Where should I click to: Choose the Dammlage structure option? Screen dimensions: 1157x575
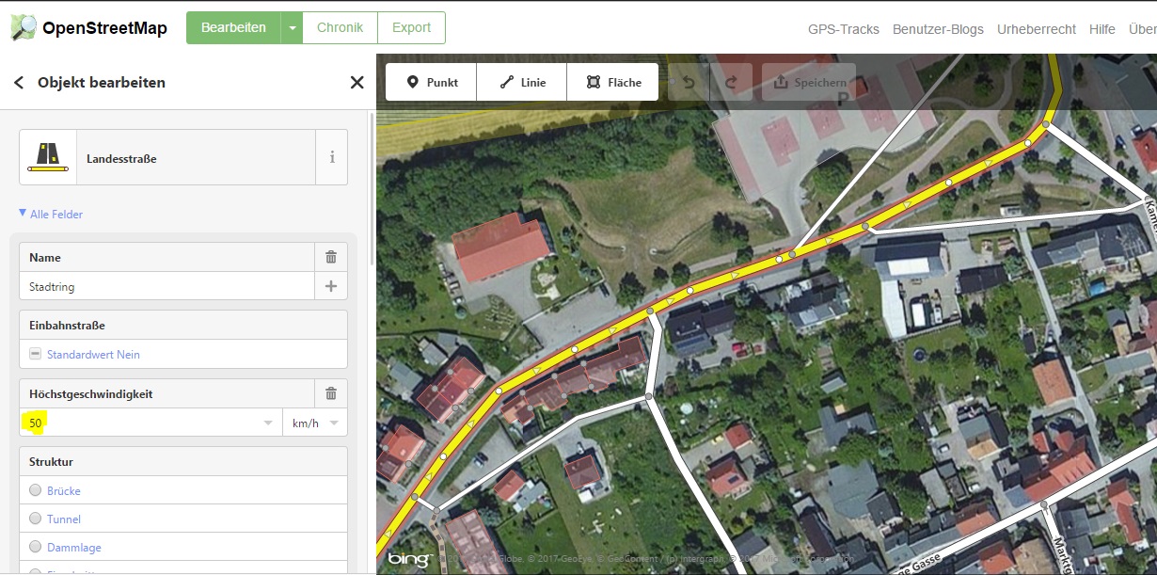coord(36,547)
